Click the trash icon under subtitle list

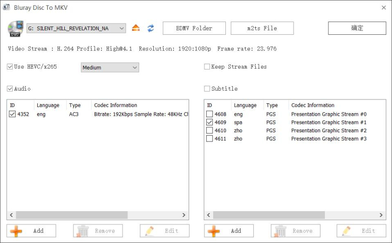(x=280, y=231)
